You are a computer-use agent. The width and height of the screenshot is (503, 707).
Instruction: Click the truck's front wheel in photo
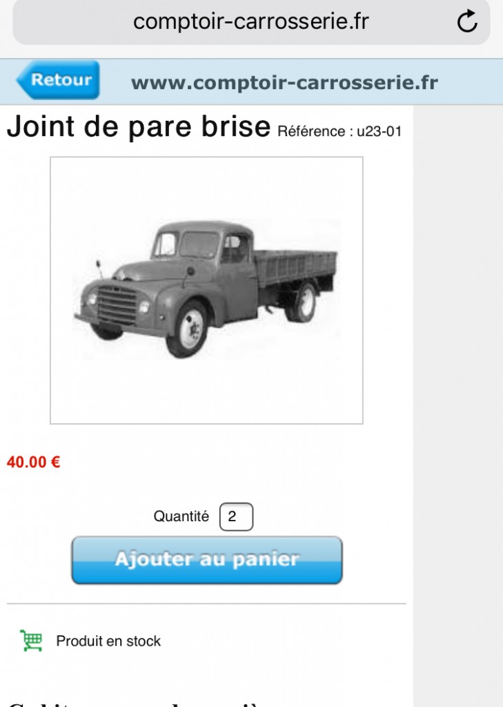click(187, 330)
